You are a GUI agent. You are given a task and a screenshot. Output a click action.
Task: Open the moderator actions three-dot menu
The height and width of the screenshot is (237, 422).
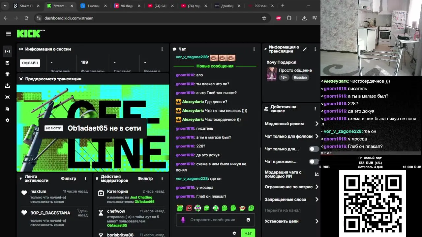point(162,178)
